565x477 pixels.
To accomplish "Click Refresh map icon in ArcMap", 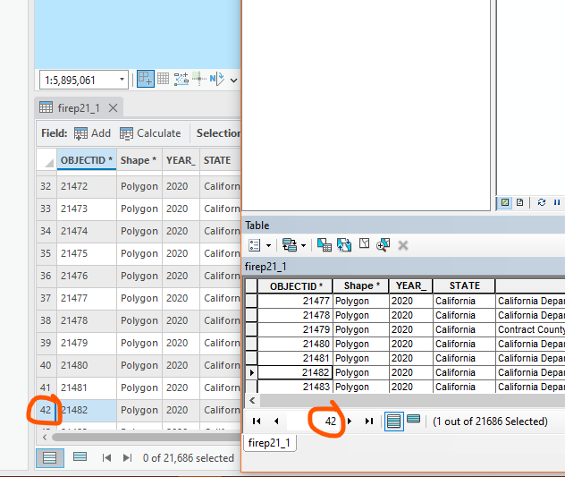I will click(x=541, y=202).
